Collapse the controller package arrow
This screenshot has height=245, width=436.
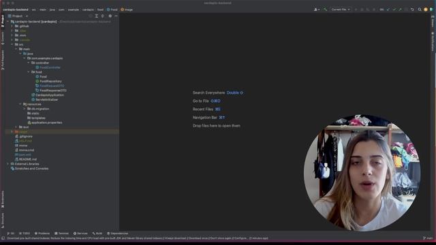click(29, 63)
